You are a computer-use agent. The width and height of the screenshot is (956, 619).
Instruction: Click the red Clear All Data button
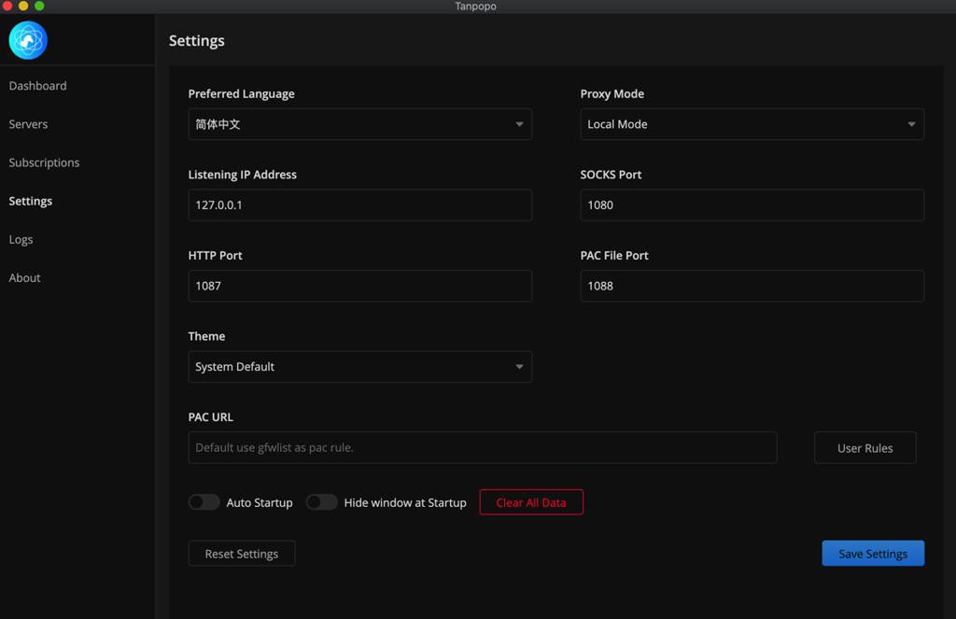click(x=531, y=502)
